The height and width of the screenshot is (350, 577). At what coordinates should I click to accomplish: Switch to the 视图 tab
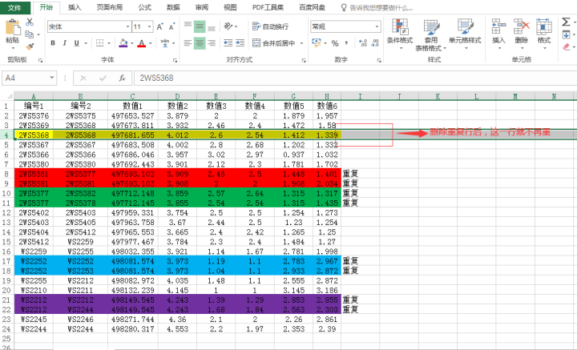pyautogui.click(x=230, y=7)
